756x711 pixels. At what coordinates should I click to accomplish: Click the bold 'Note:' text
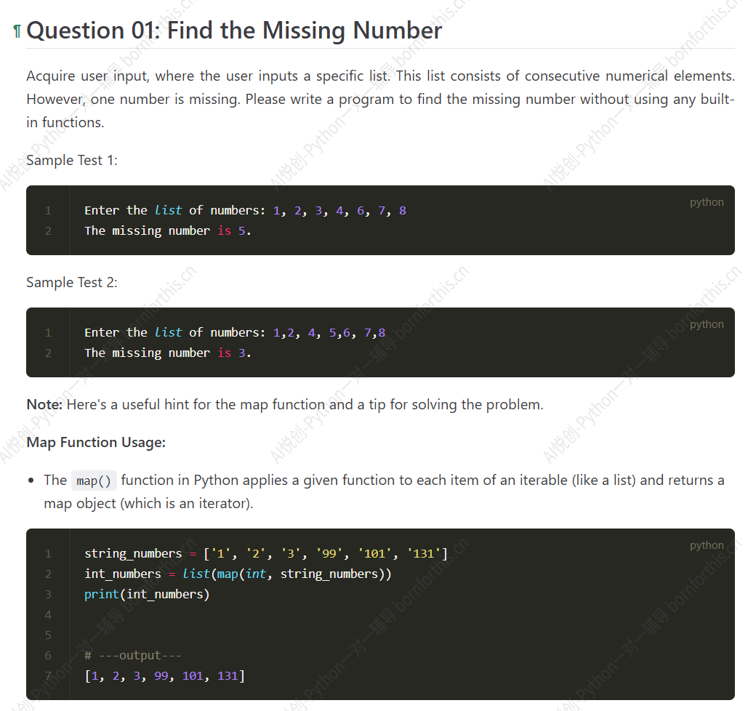[44, 404]
